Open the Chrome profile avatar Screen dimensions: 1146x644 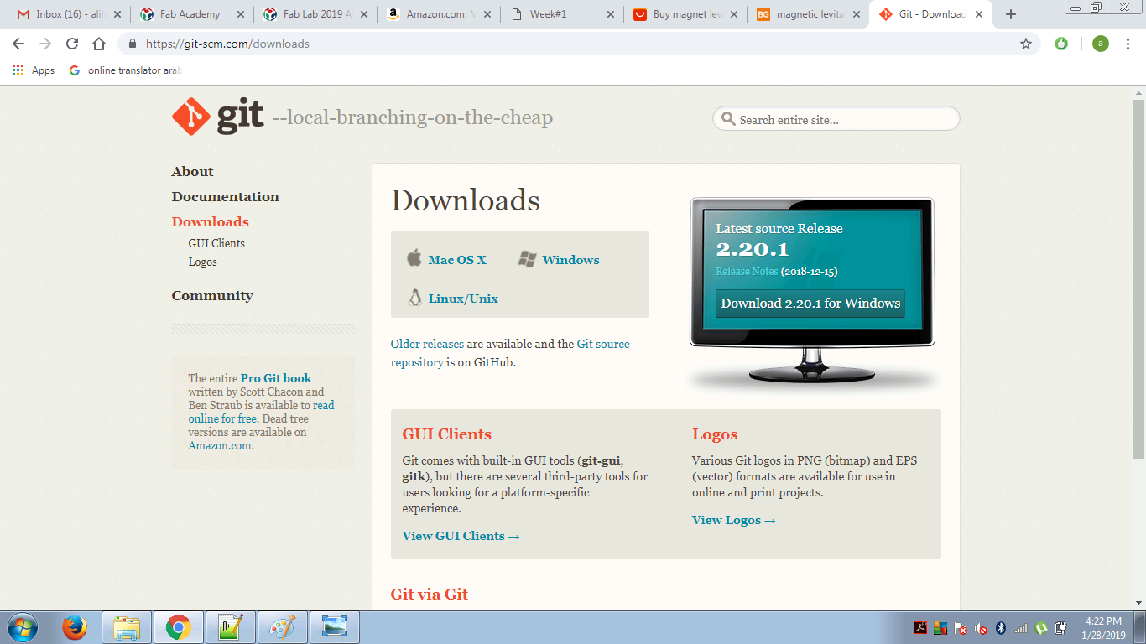click(1101, 44)
